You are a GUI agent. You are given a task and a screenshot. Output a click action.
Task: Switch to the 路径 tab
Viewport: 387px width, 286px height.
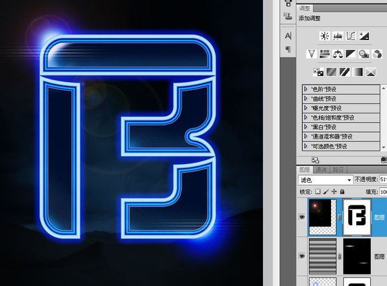pyautogui.click(x=338, y=169)
